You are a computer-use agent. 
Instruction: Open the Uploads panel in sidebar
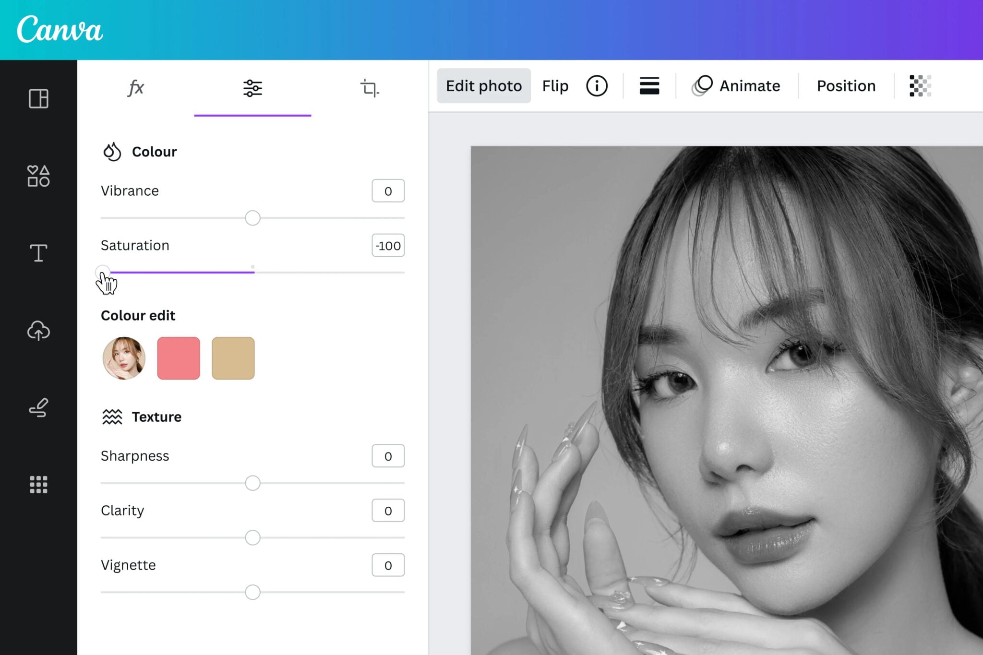[x=38, y=331]
